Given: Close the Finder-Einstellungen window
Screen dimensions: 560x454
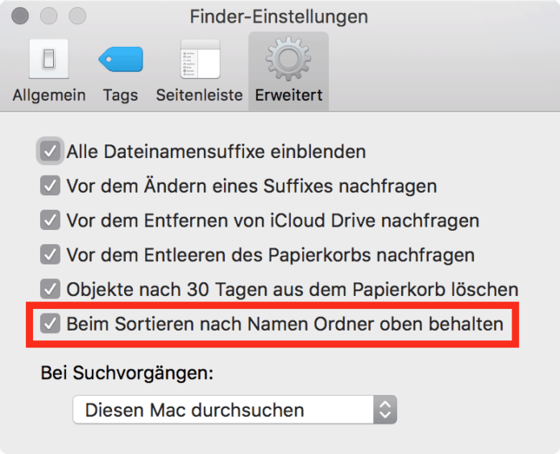Looking at the screenshot, I should click(x=19, y=15).
